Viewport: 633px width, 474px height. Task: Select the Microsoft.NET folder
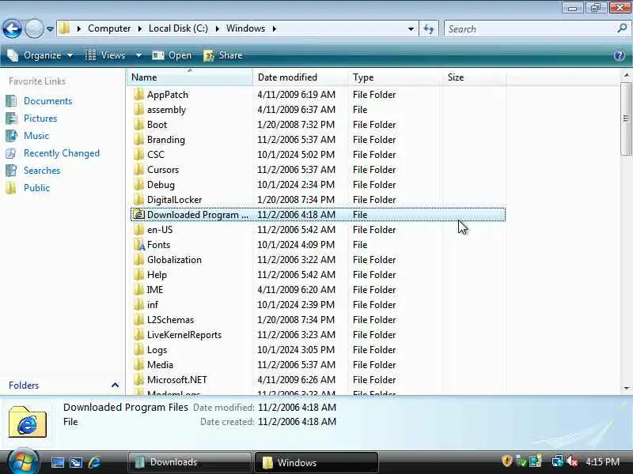pos(176,380)
